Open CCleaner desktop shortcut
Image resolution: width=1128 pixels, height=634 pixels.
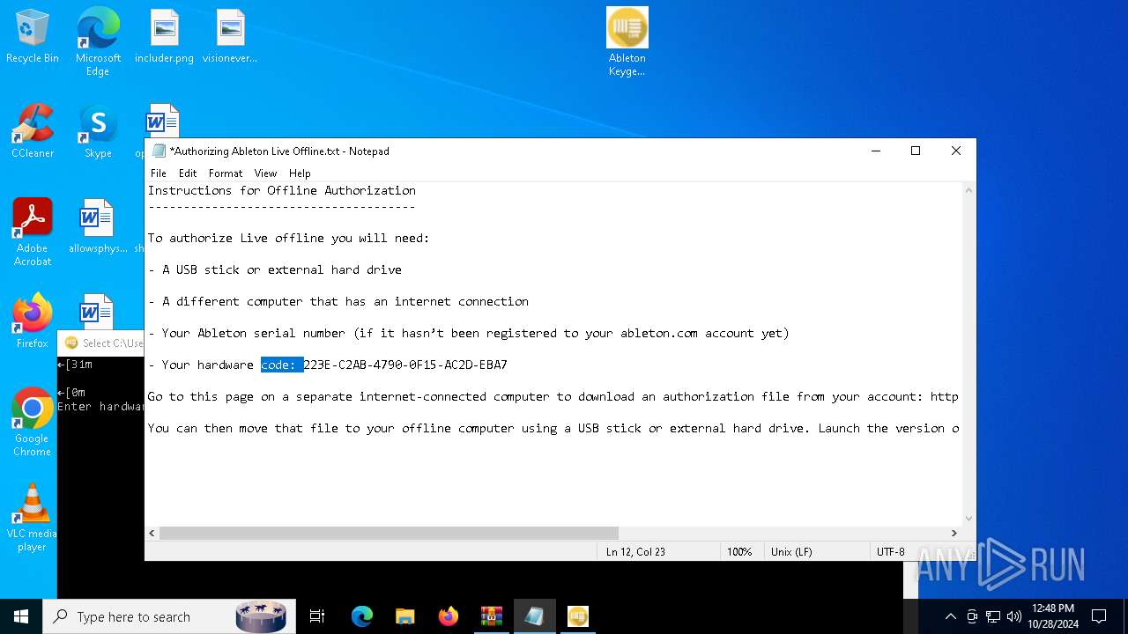pyautogui.click(x=33, y=132)
